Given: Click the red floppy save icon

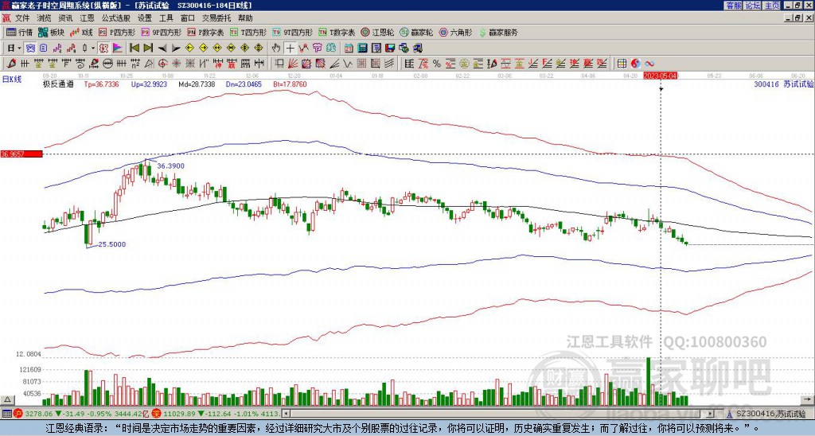Looking at the screenshot, I should pyautogui.click(x=390, y=49).
